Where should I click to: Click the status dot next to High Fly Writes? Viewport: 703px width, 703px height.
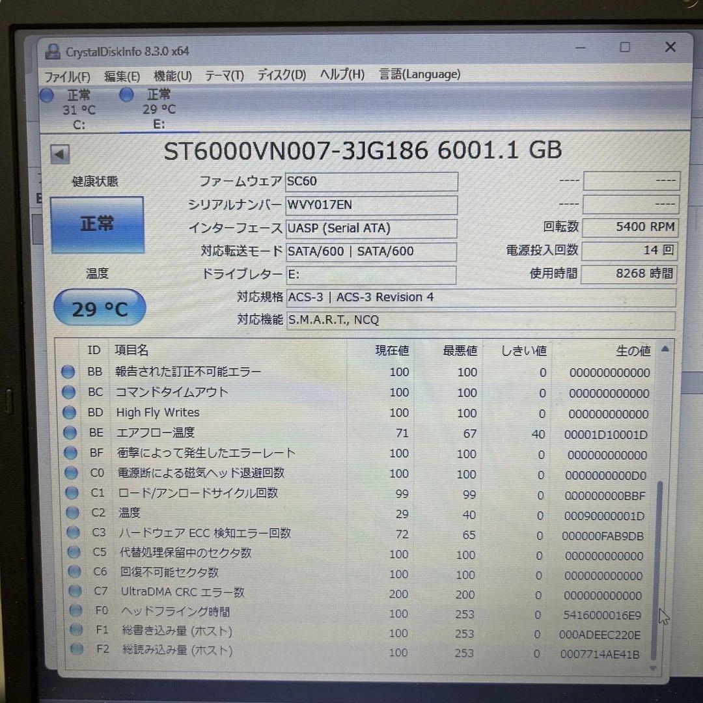[x=68, y=412]
